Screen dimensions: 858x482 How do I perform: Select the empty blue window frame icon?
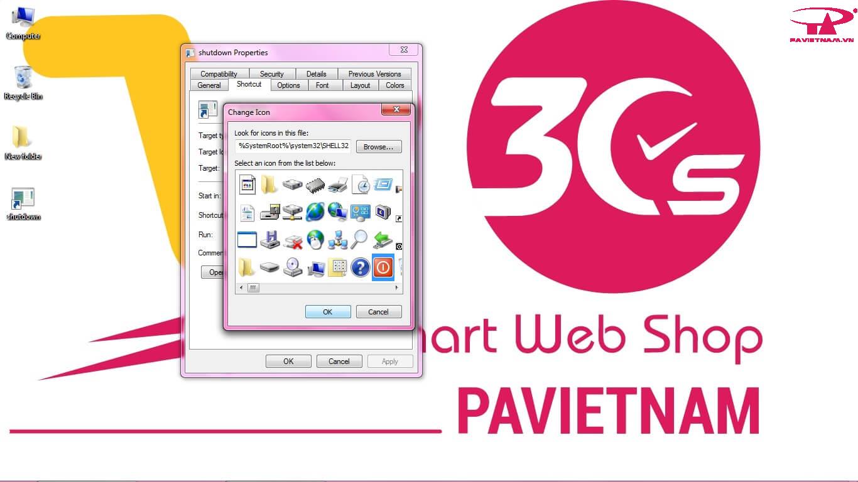coord(247,239)
